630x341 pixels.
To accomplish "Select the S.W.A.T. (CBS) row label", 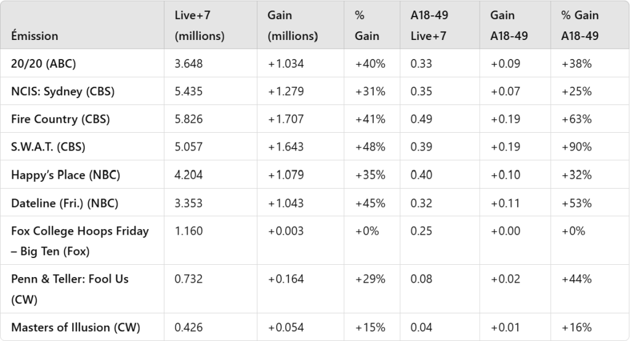I will (x=48, y=147).
